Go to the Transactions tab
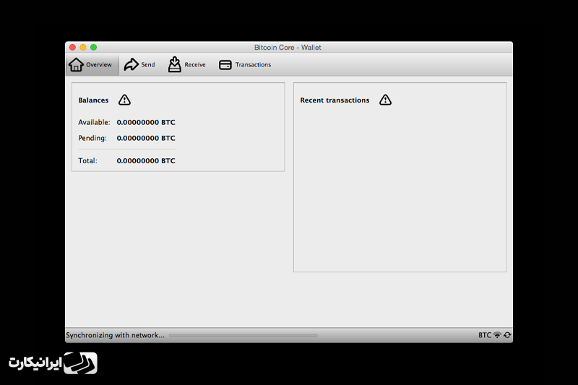The image size is (578, 385). (x=245, y=65)
